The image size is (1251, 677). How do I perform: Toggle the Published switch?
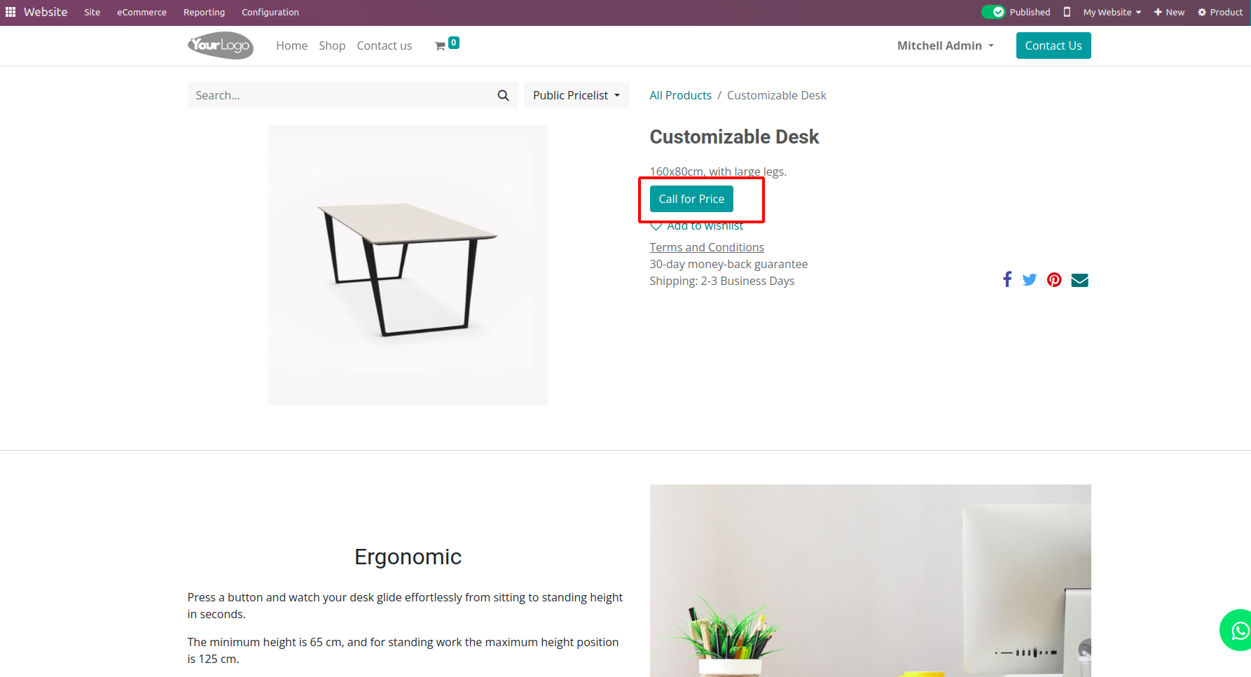pos(993,12)
